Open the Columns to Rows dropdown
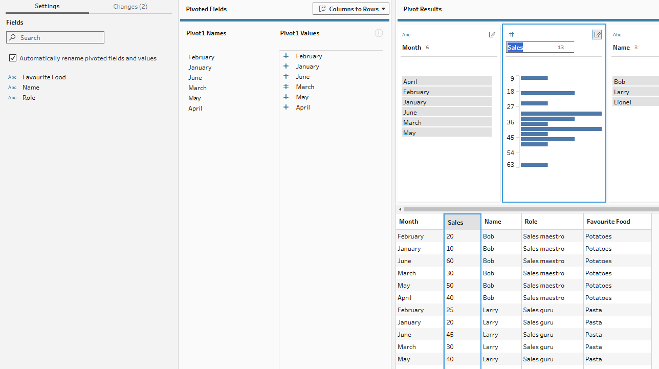 351,9
